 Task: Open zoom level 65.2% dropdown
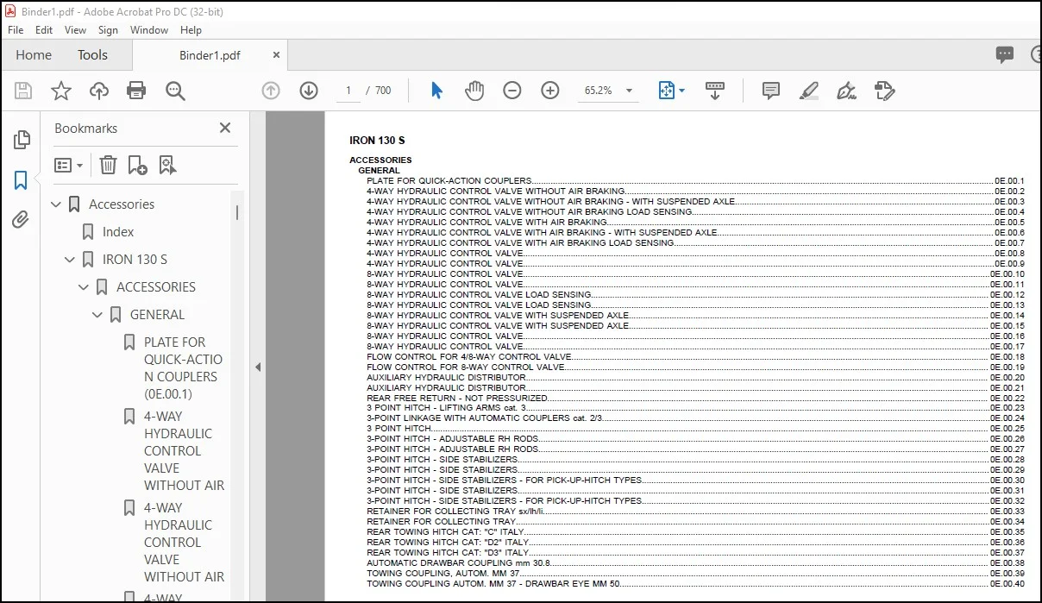click(630, 91)
